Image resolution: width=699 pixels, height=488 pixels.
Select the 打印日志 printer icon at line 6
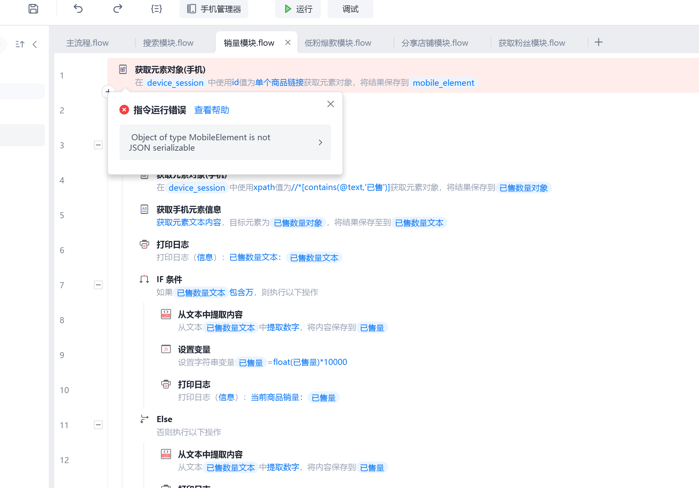click(144, 245)
